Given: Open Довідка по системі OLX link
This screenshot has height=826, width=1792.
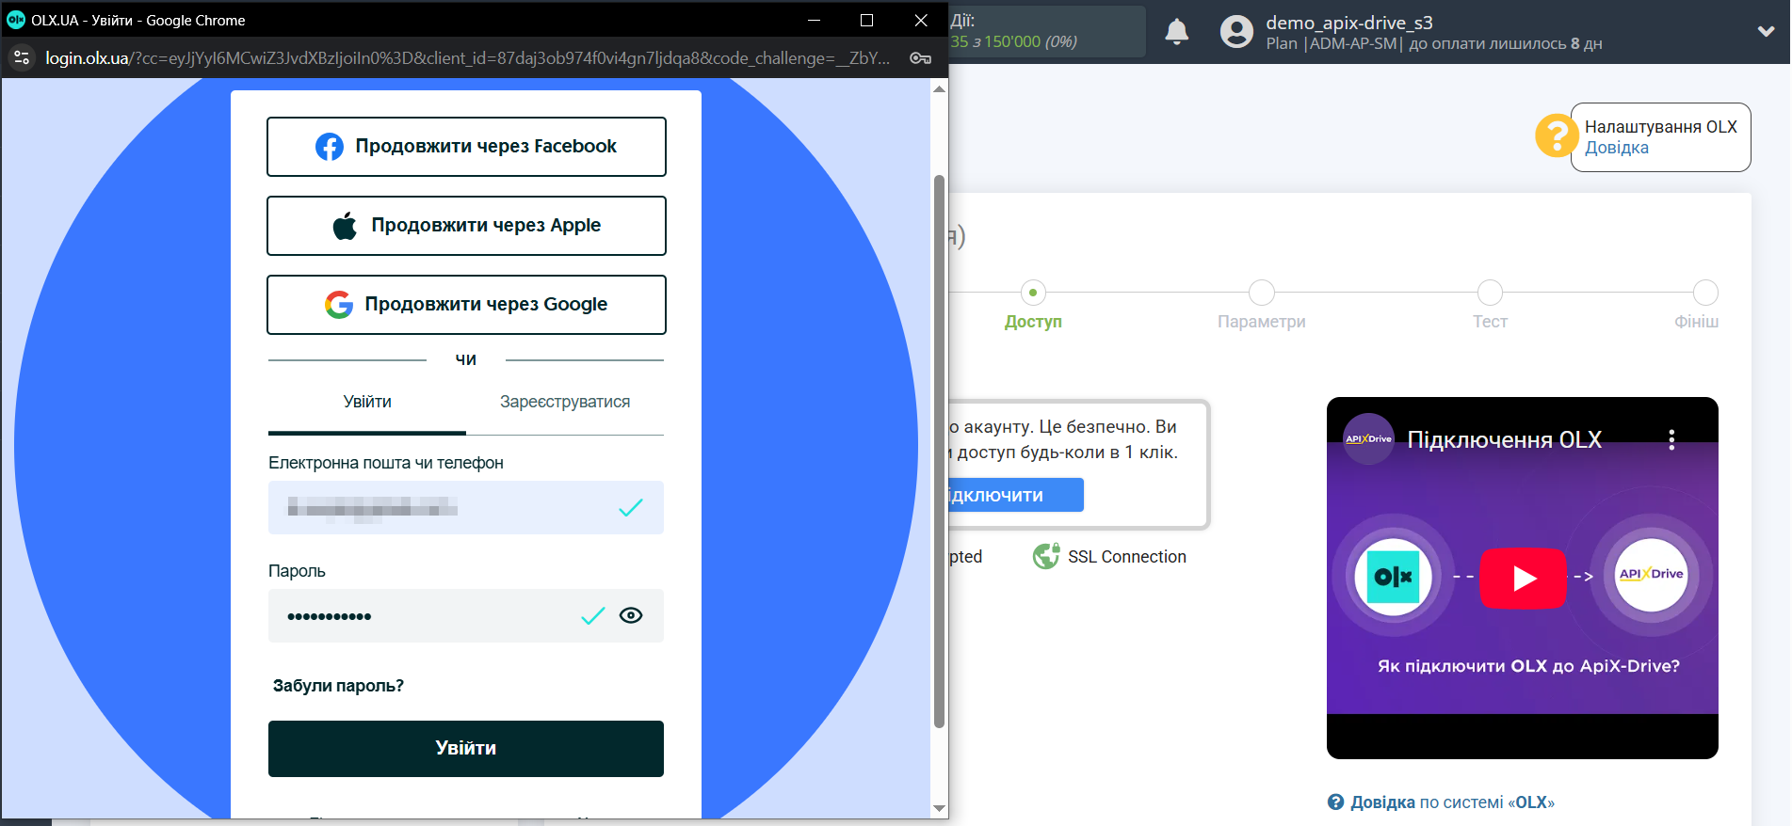Looking at the screenshot, I should point(1452,802).
